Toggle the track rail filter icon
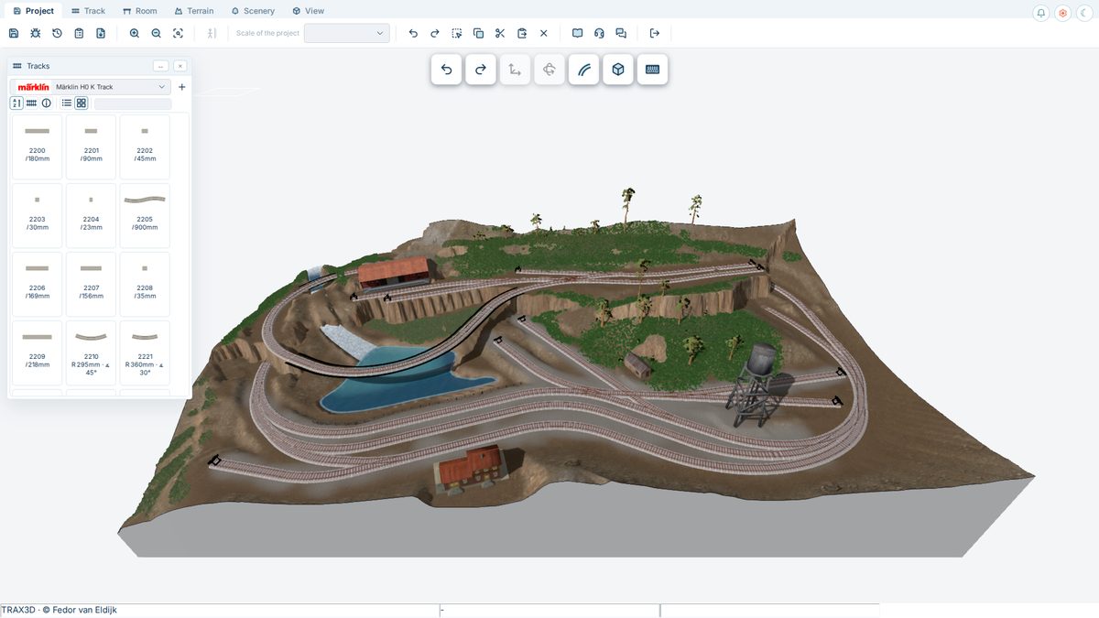Image resolution: width=1099 pixels, height=618 pixels. click(x=31, y=103)
